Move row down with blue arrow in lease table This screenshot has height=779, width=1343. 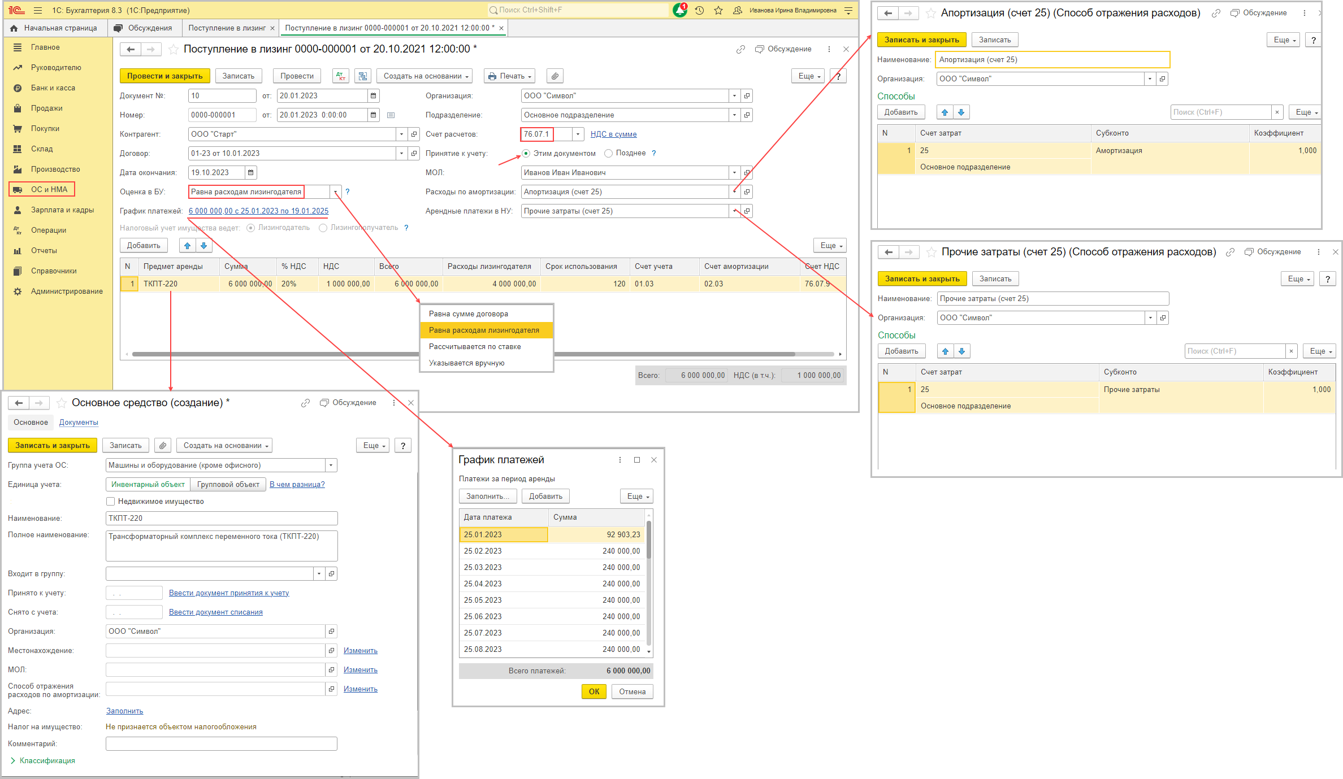click(203, 245)
